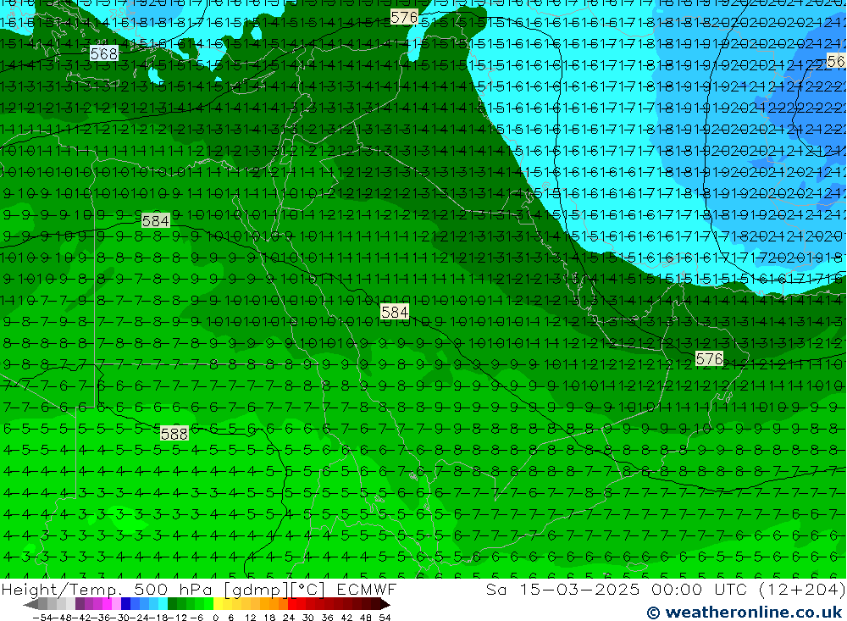The height and width of the screenshot is (621, 847).
Task: Click the '-54' legend scale value
Action: click(x=42, y=618)
